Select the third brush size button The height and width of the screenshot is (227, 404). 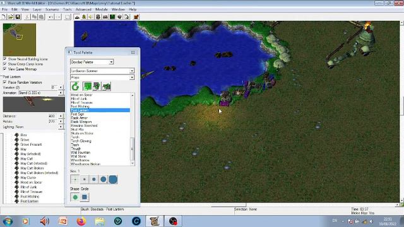tap(94, 179)
